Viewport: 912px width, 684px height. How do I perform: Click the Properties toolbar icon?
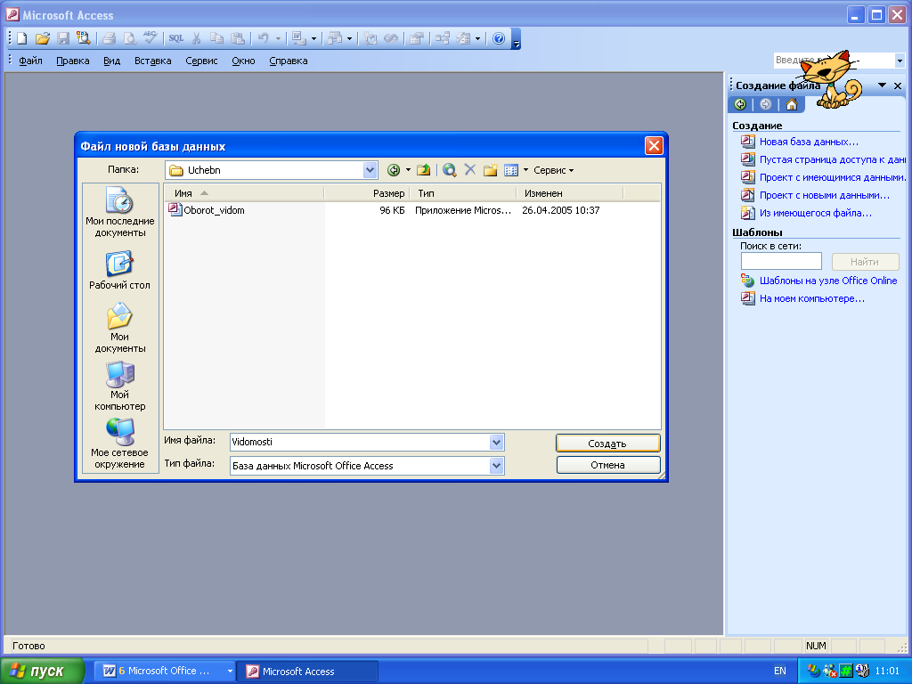(417, 39)
